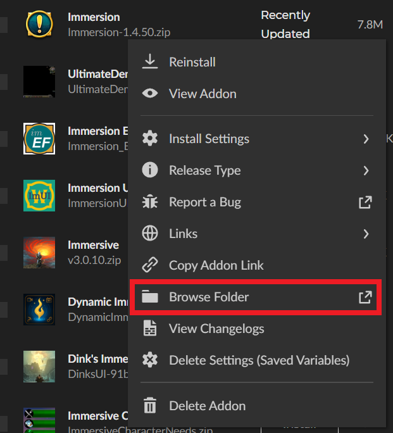Click the eye icon beside View Addon
Image resolution: width=393 pixels, height=433 pixels.
click(x=150, y=94)
